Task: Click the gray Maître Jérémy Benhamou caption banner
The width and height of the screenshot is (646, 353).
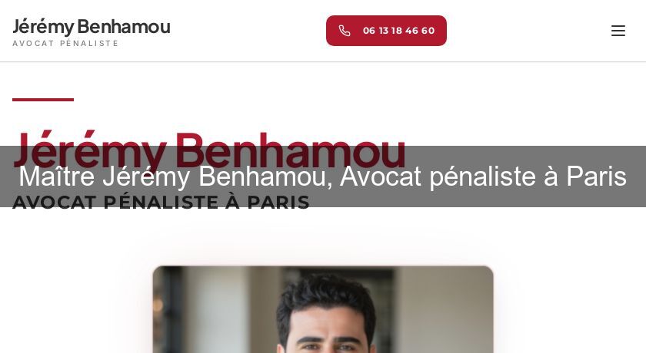Action: [323, 176]
